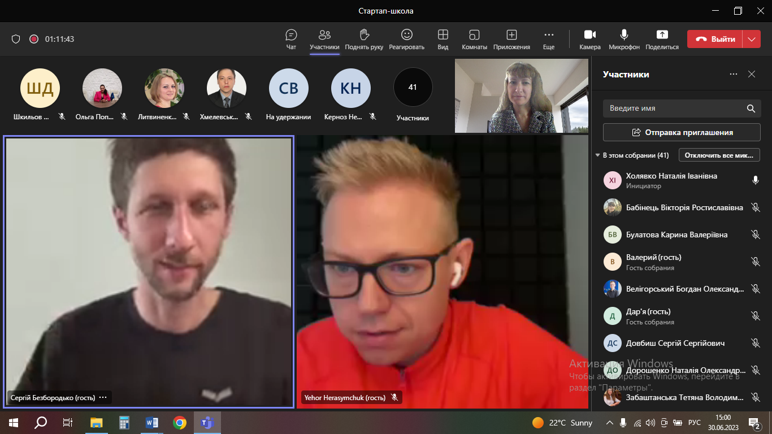Open the Чат (Chat) panel
This screenshot has height=434, width=772.
(x=291, y=35)
